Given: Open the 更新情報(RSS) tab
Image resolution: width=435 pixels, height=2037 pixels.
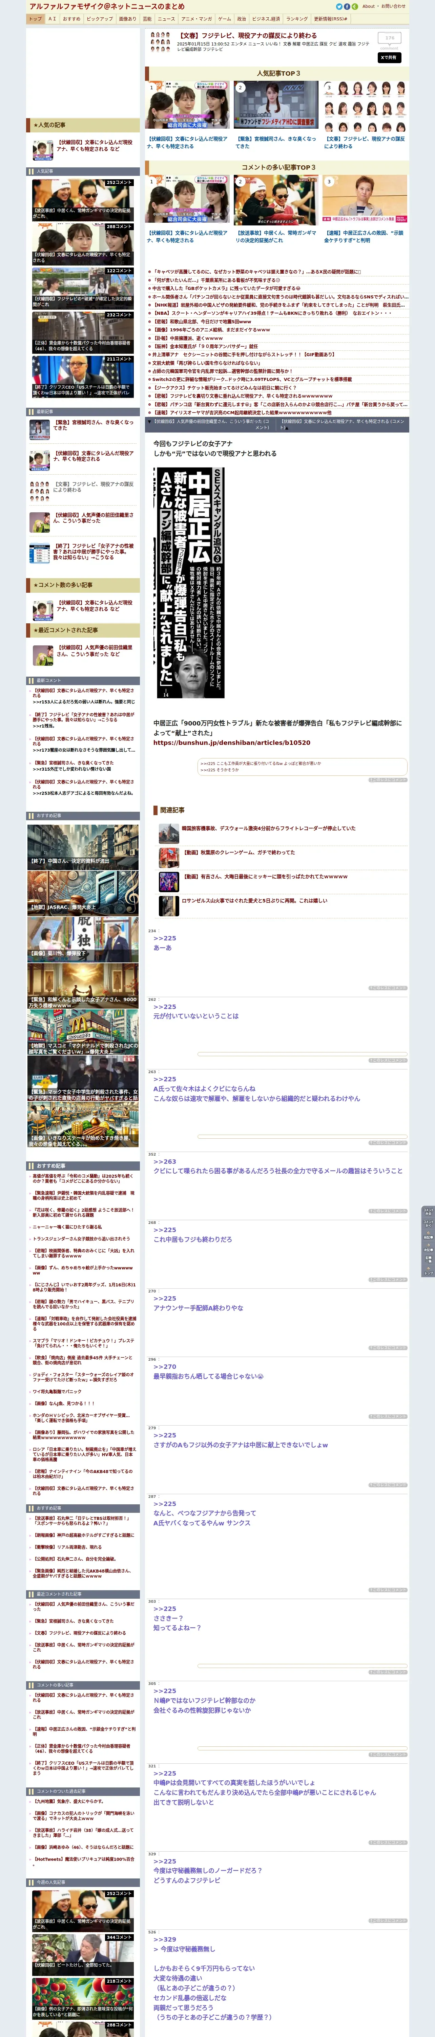Looking at the screenshot, I should (331, 18).
